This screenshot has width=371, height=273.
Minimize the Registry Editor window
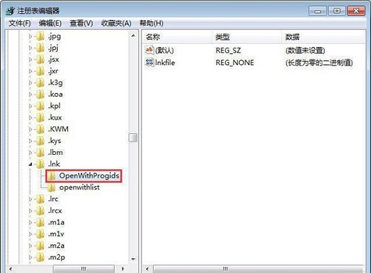click(x=318, y=11)
